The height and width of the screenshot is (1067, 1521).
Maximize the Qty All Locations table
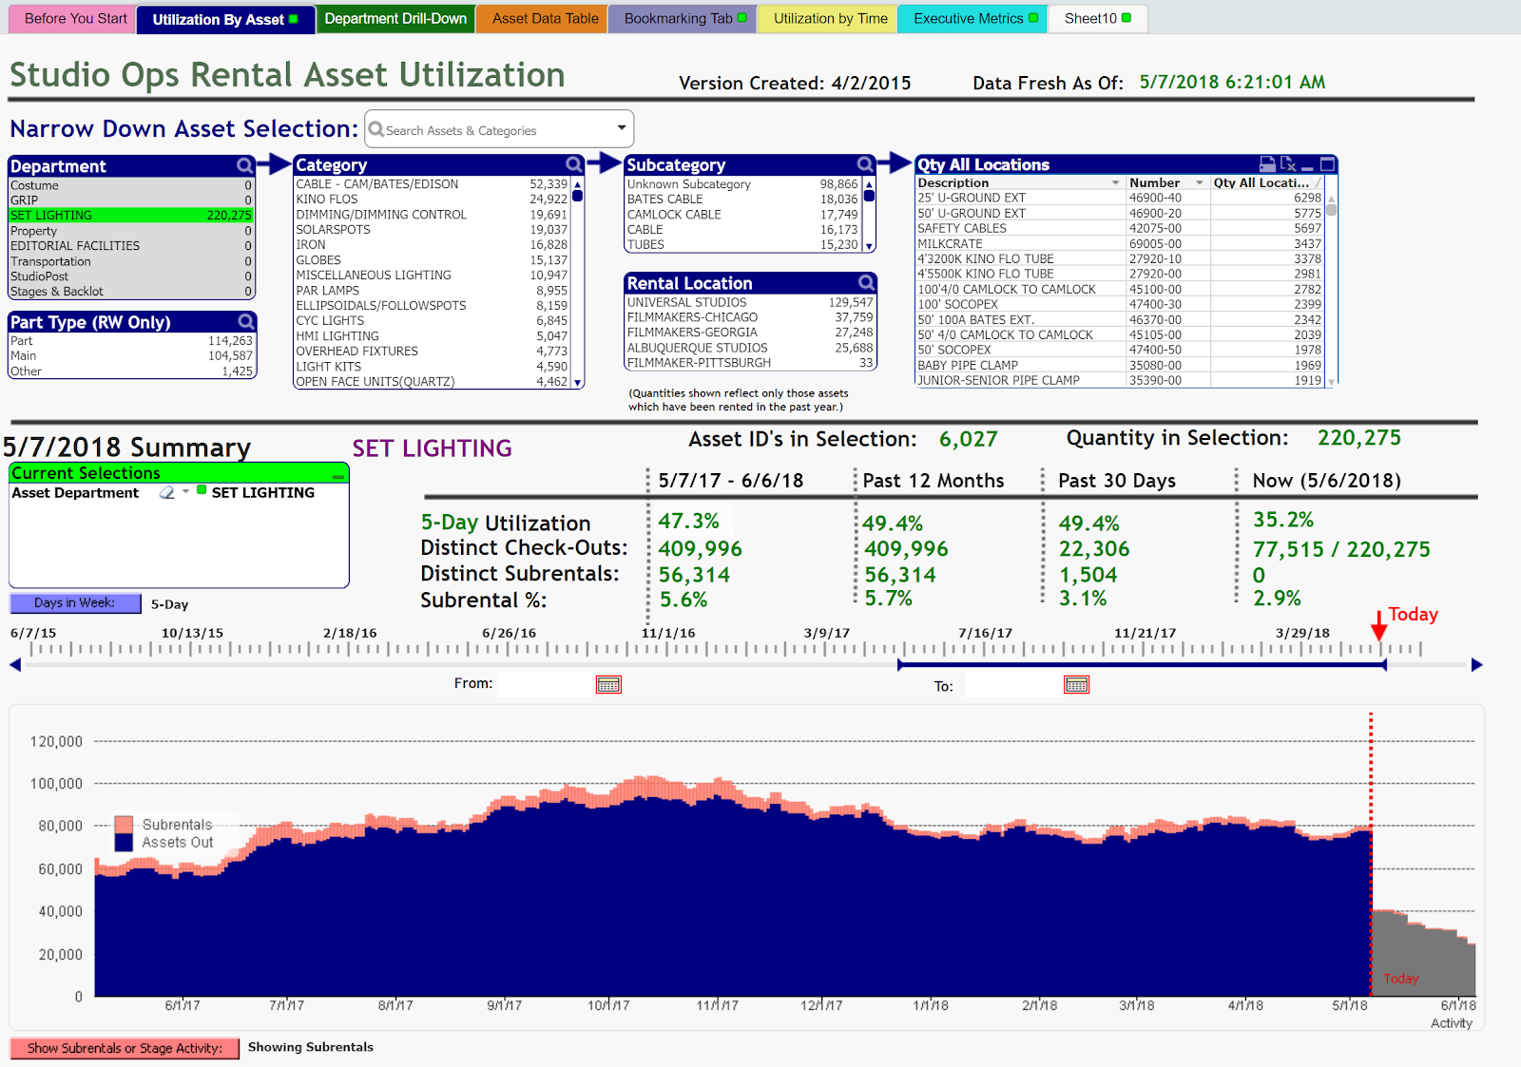pyautogui.click(x=1328, y=164)
